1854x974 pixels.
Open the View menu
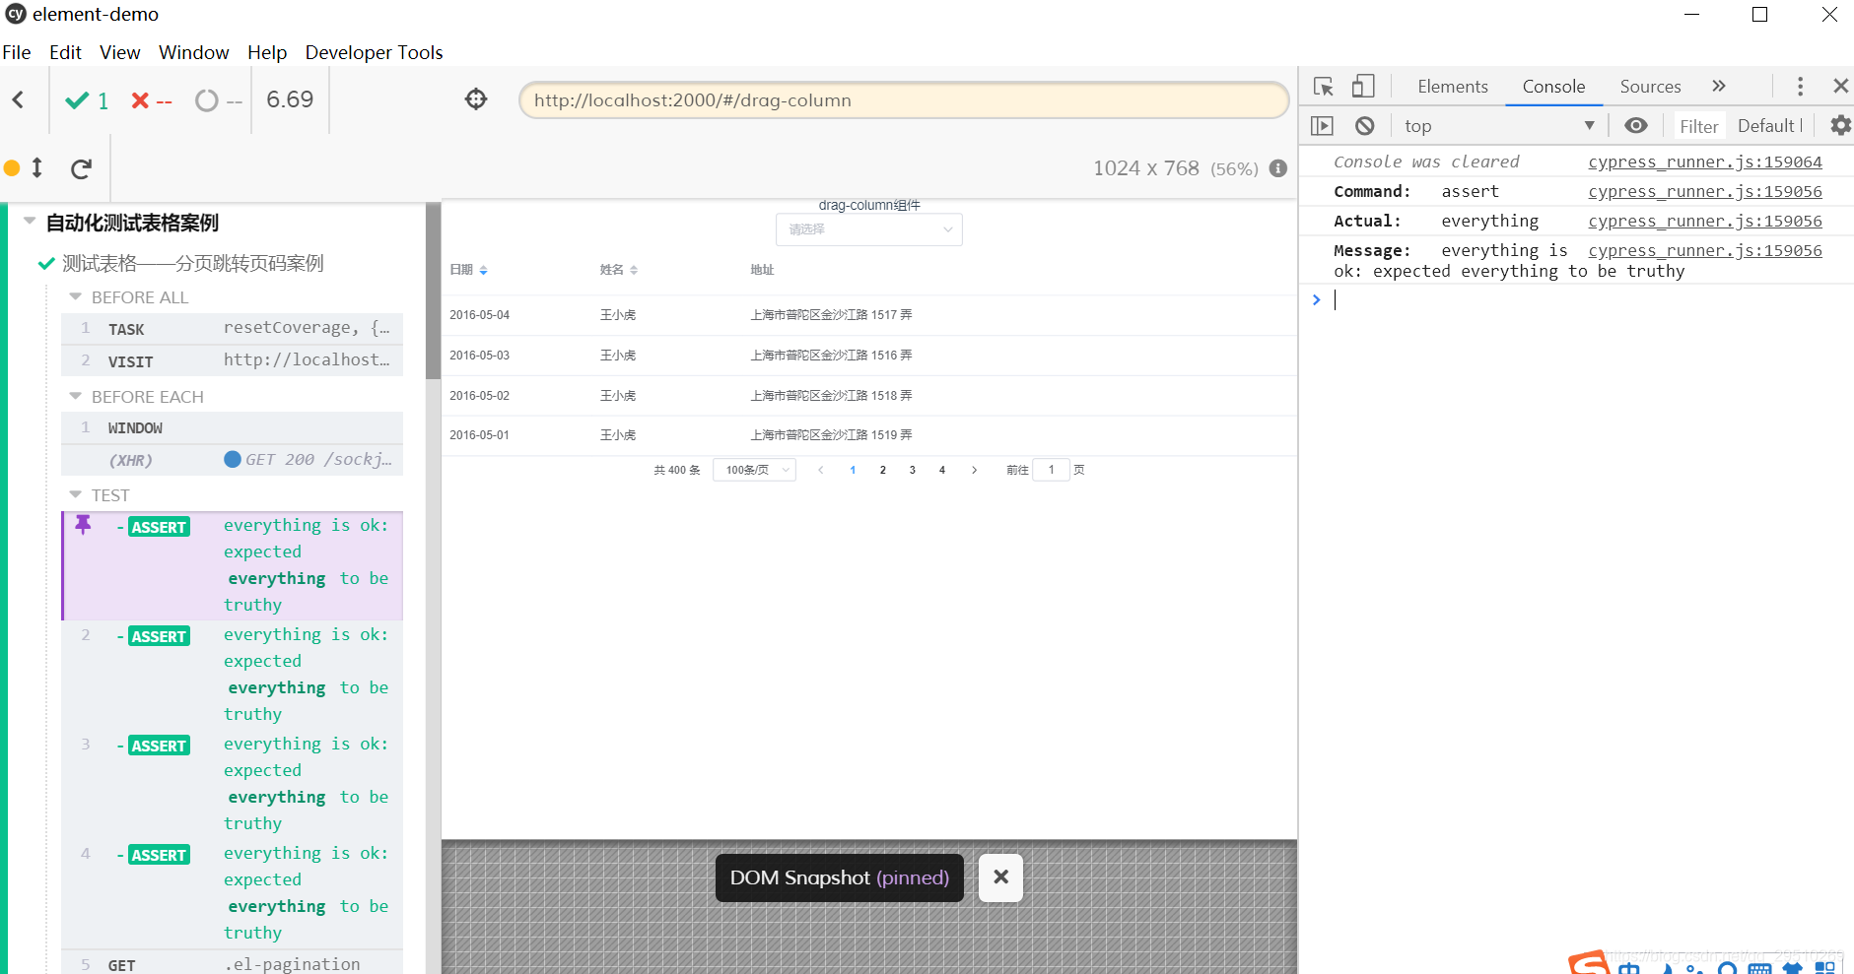(x=119, y=52)
